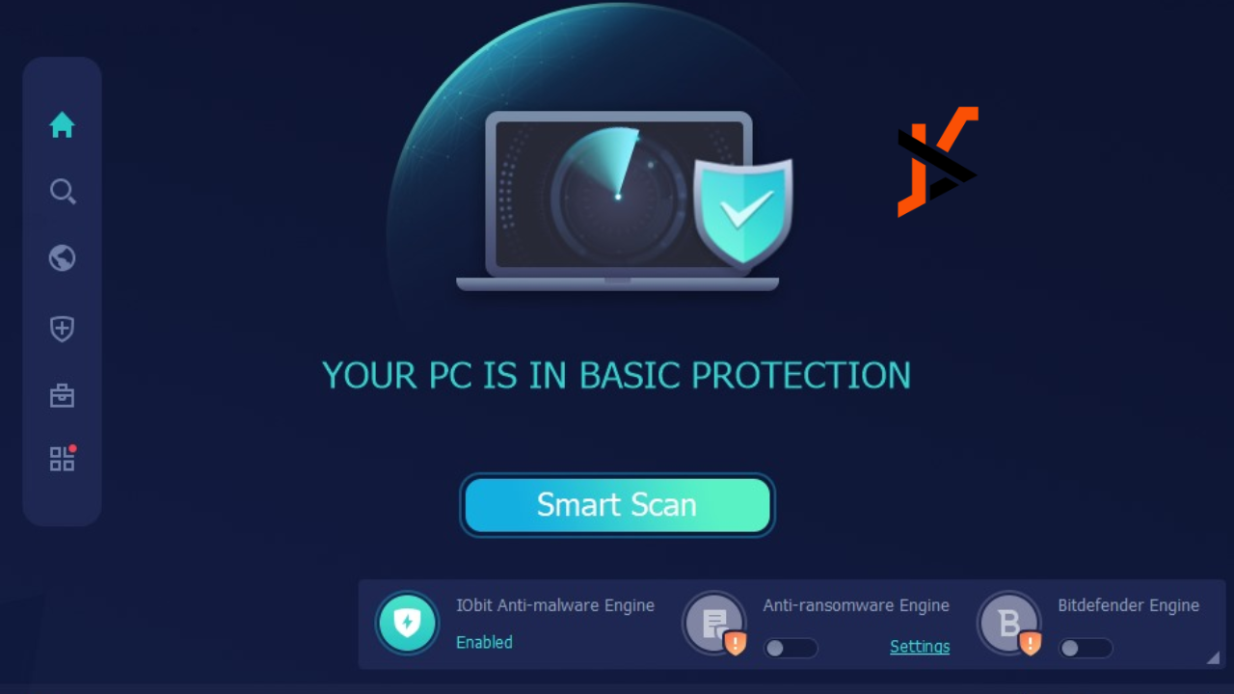Collapse engine panel using corner triangle
The image size is (1234, 694).
click(x=1213, y=657)
